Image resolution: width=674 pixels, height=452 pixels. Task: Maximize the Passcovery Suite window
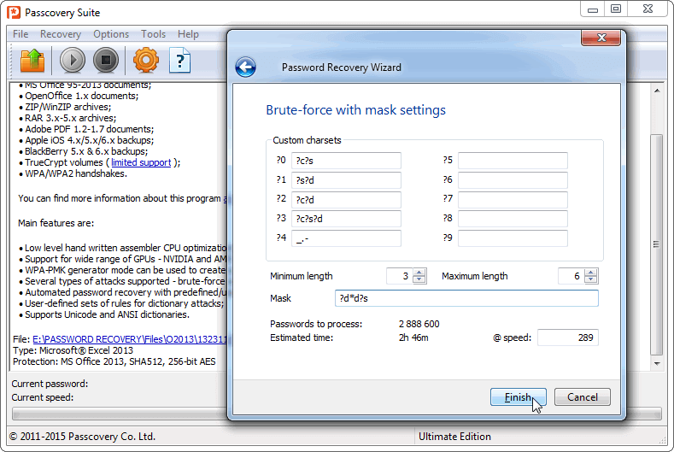[x=616, y=9]
